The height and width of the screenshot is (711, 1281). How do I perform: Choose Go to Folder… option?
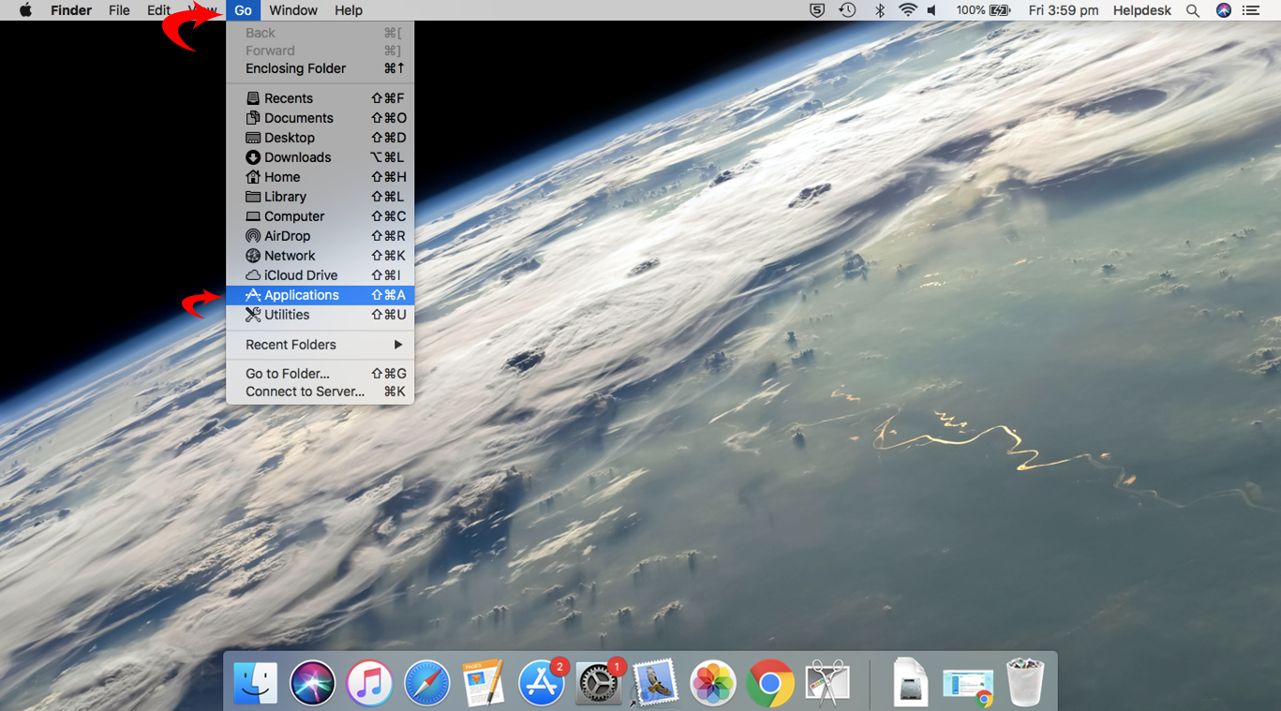tap(320, 374)
